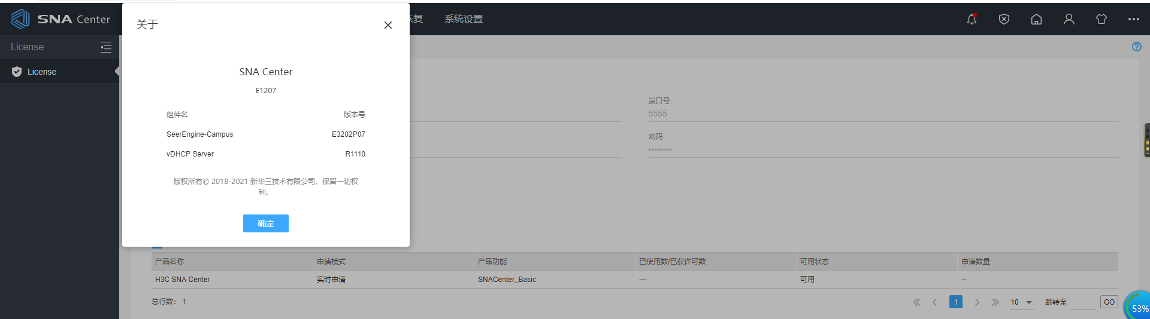Viewport: 1150px width, 319px height.
Task: Go to last page of the table
Action: click(x=995, y=302)
